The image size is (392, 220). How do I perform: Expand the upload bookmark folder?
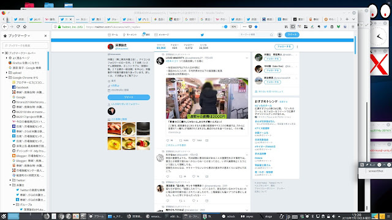[7, 73]
